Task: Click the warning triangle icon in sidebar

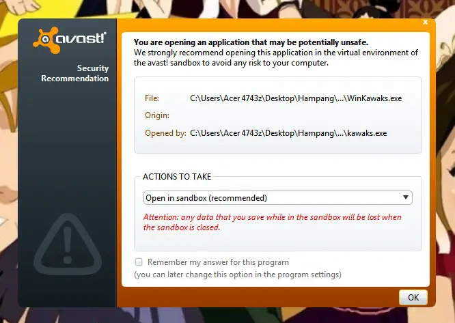Action: click(x=68, y=244)
